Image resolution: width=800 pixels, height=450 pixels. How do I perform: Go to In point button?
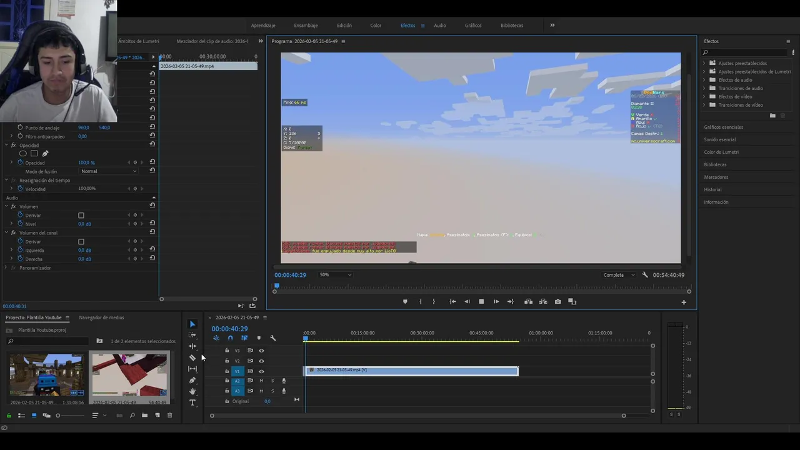(x=452, y=302)
